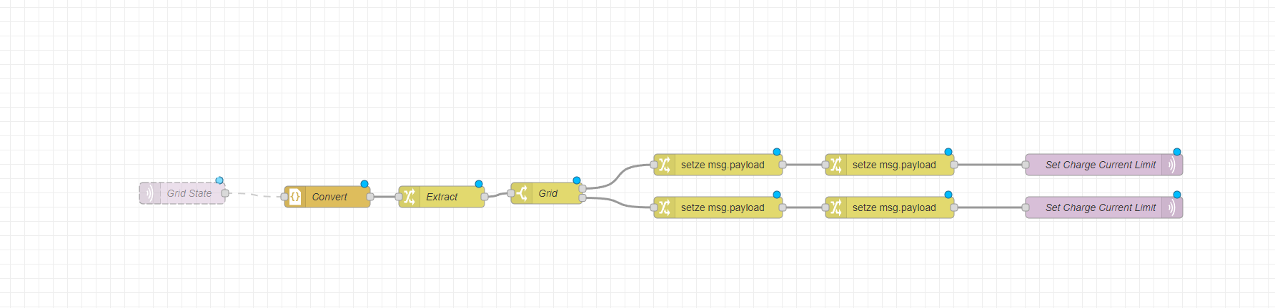
Task: Click changed dot on lower-row second setze msg.payload
Action: coord(948,195)
